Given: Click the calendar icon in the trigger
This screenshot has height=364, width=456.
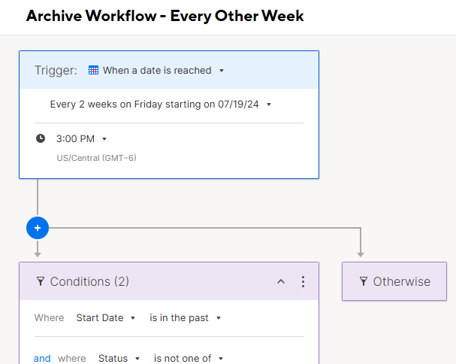Looking at the screenshot, I should click(x=94, y=71).
